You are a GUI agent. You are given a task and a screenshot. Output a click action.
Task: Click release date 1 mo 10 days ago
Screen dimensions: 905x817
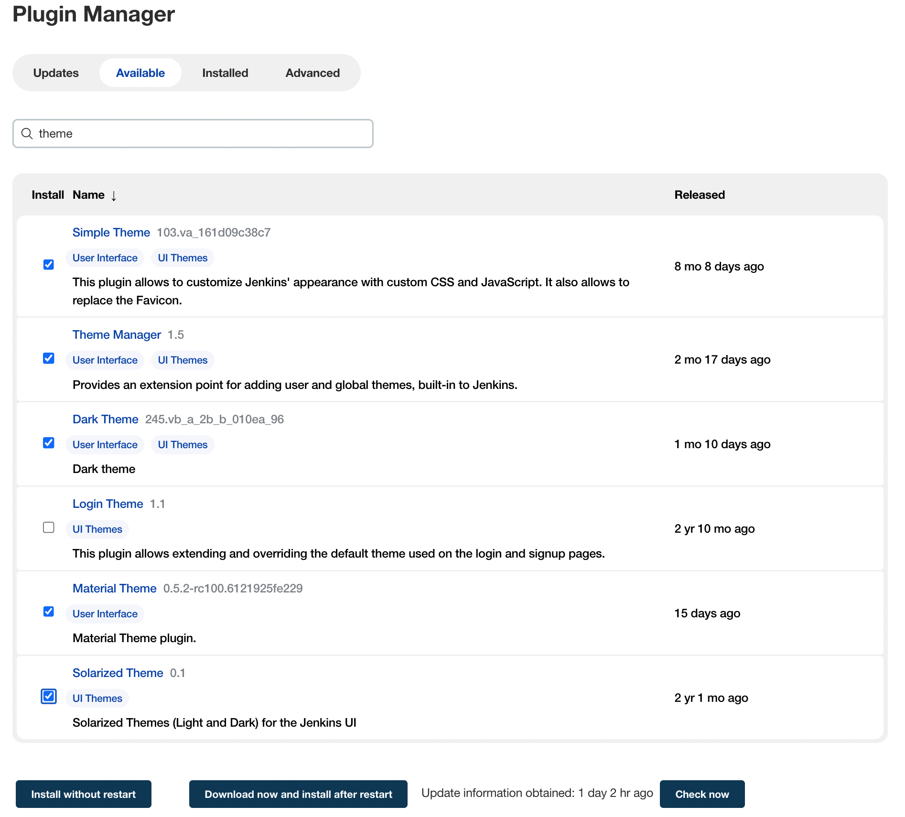pos(722,444)
